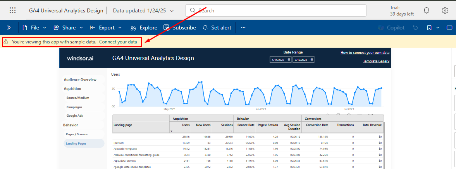
Task: Click the Copilot icon
Action: coord(380,28)
